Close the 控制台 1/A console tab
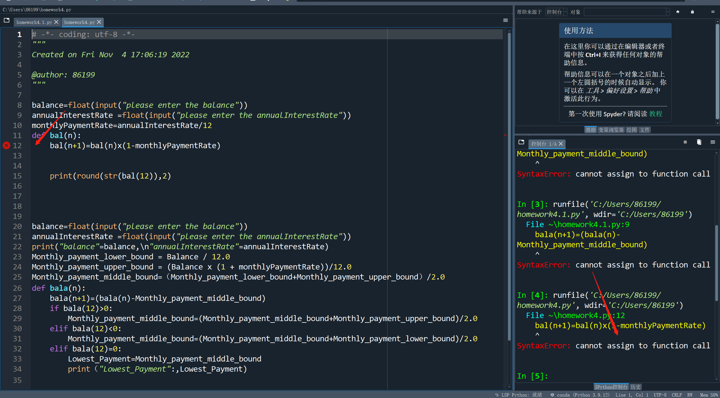 click(x=561, y=144)
